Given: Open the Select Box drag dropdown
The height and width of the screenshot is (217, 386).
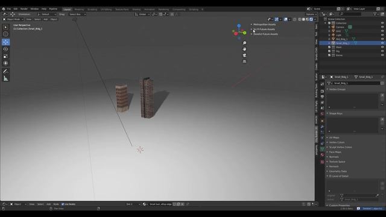Looking at the screenshot, I should point(77,14).
